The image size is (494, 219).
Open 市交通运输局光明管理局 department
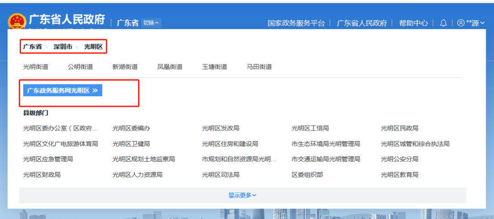click(x=326, y=159)
